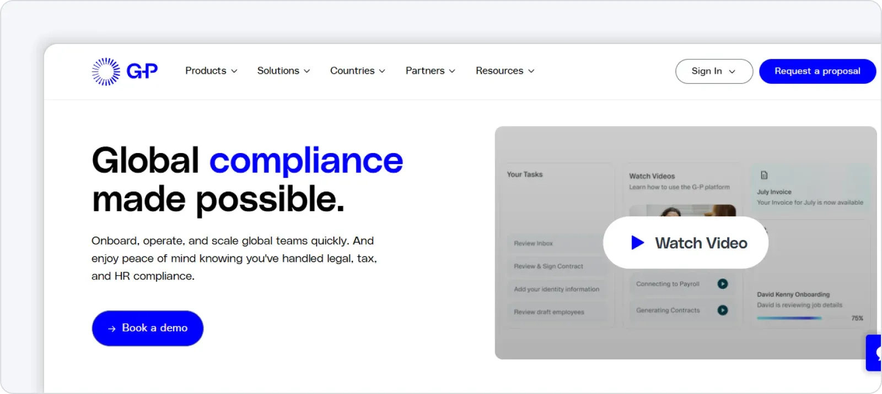Click the Book a demo button
This screenshot has width=882, height=394.
[148, 329]
